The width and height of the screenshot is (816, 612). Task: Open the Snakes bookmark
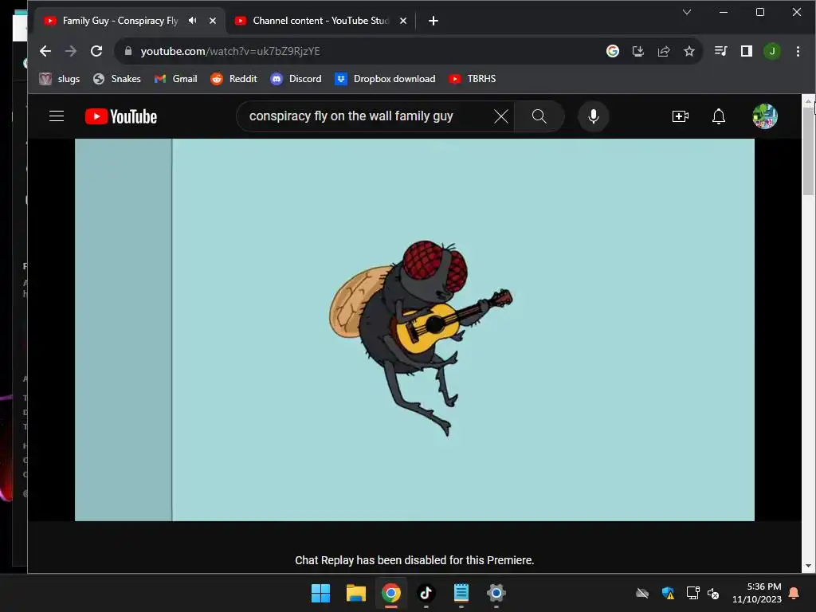click(117, 79)
